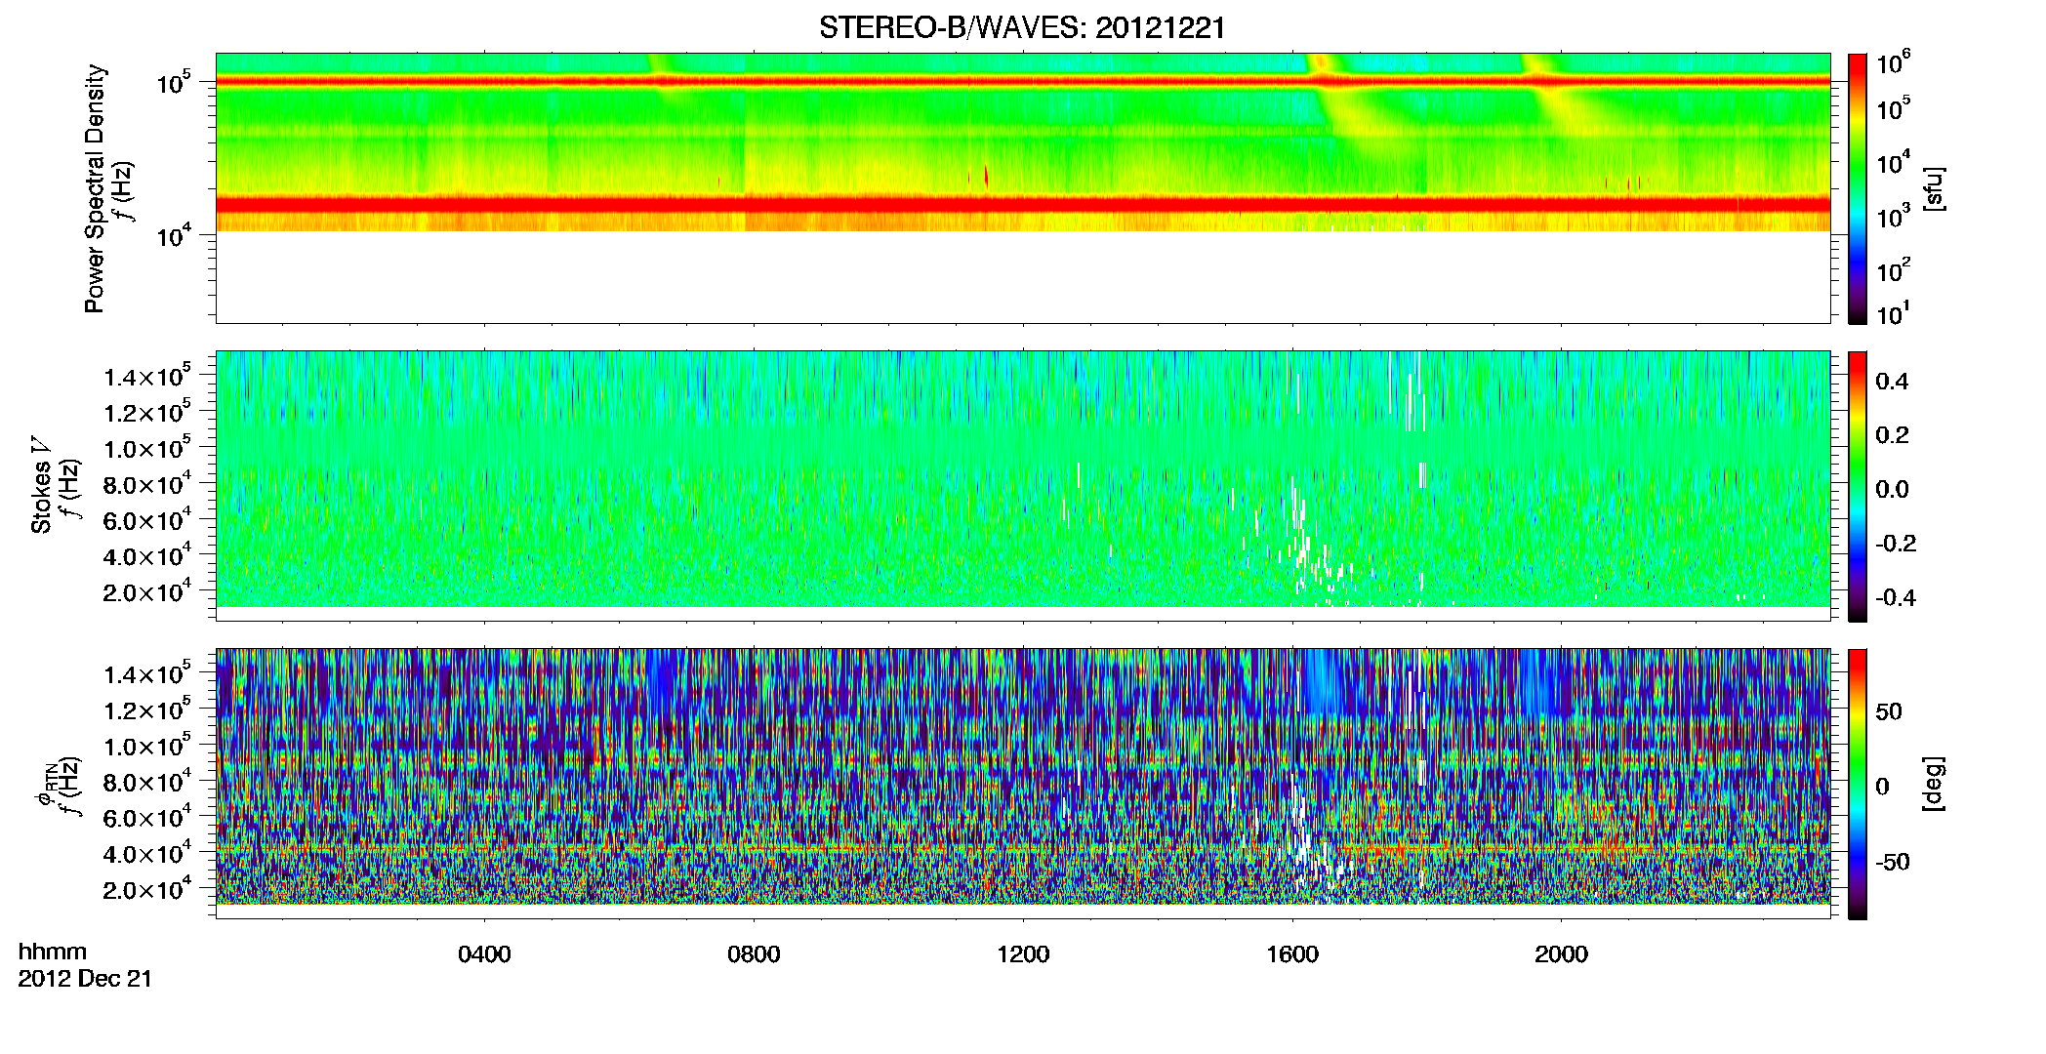Screen dimensions: 2046x1054
Task: Click the Power Spectral Density axis label
Action: [x=95, y=188]
